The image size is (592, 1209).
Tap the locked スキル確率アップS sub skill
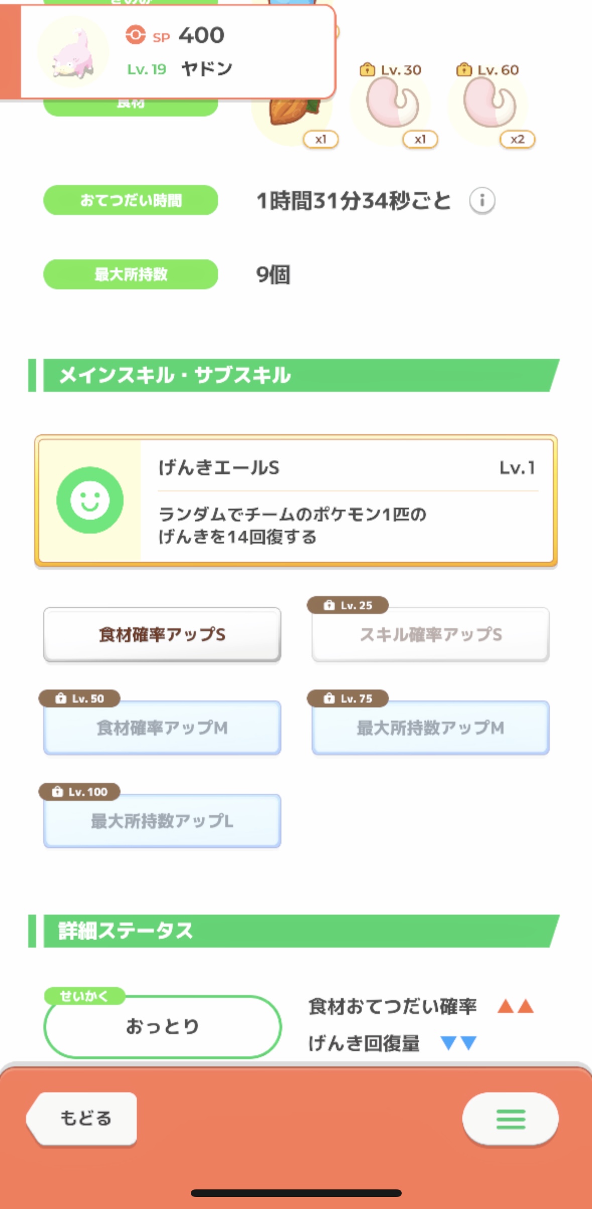(430, 635)
